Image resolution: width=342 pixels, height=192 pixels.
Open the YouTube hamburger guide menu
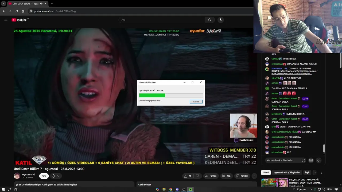click(x=6, y=20)
